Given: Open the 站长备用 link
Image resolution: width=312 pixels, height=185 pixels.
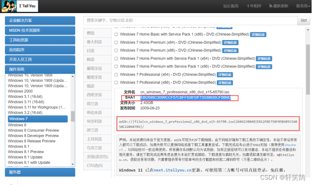Looking at the screenshot, I should pyautogui.click(x=231, y=6).
